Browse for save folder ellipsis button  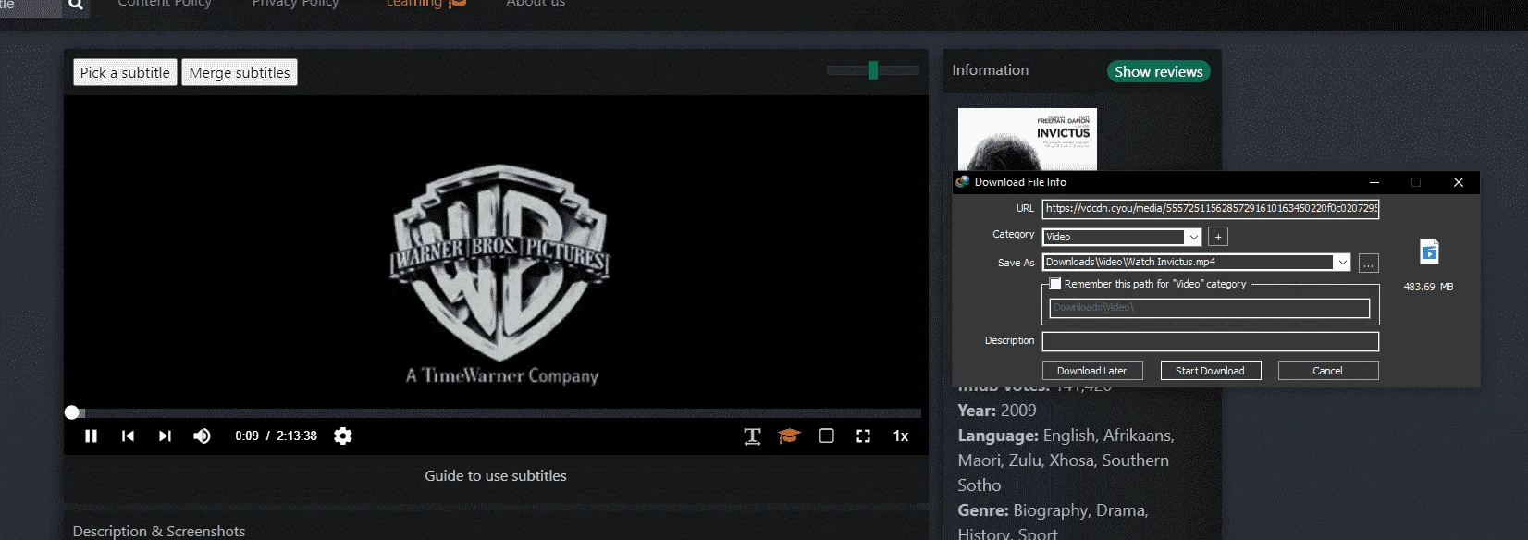coord(1368,264)
